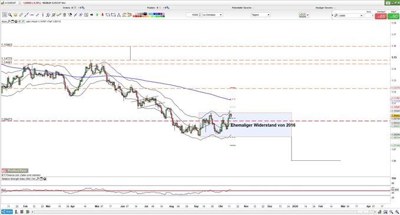Select the triangle drawing tool

pyautogui.click(x=118, y=15)
